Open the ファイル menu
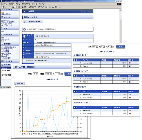142x140 pixels. tap(4, 4)
